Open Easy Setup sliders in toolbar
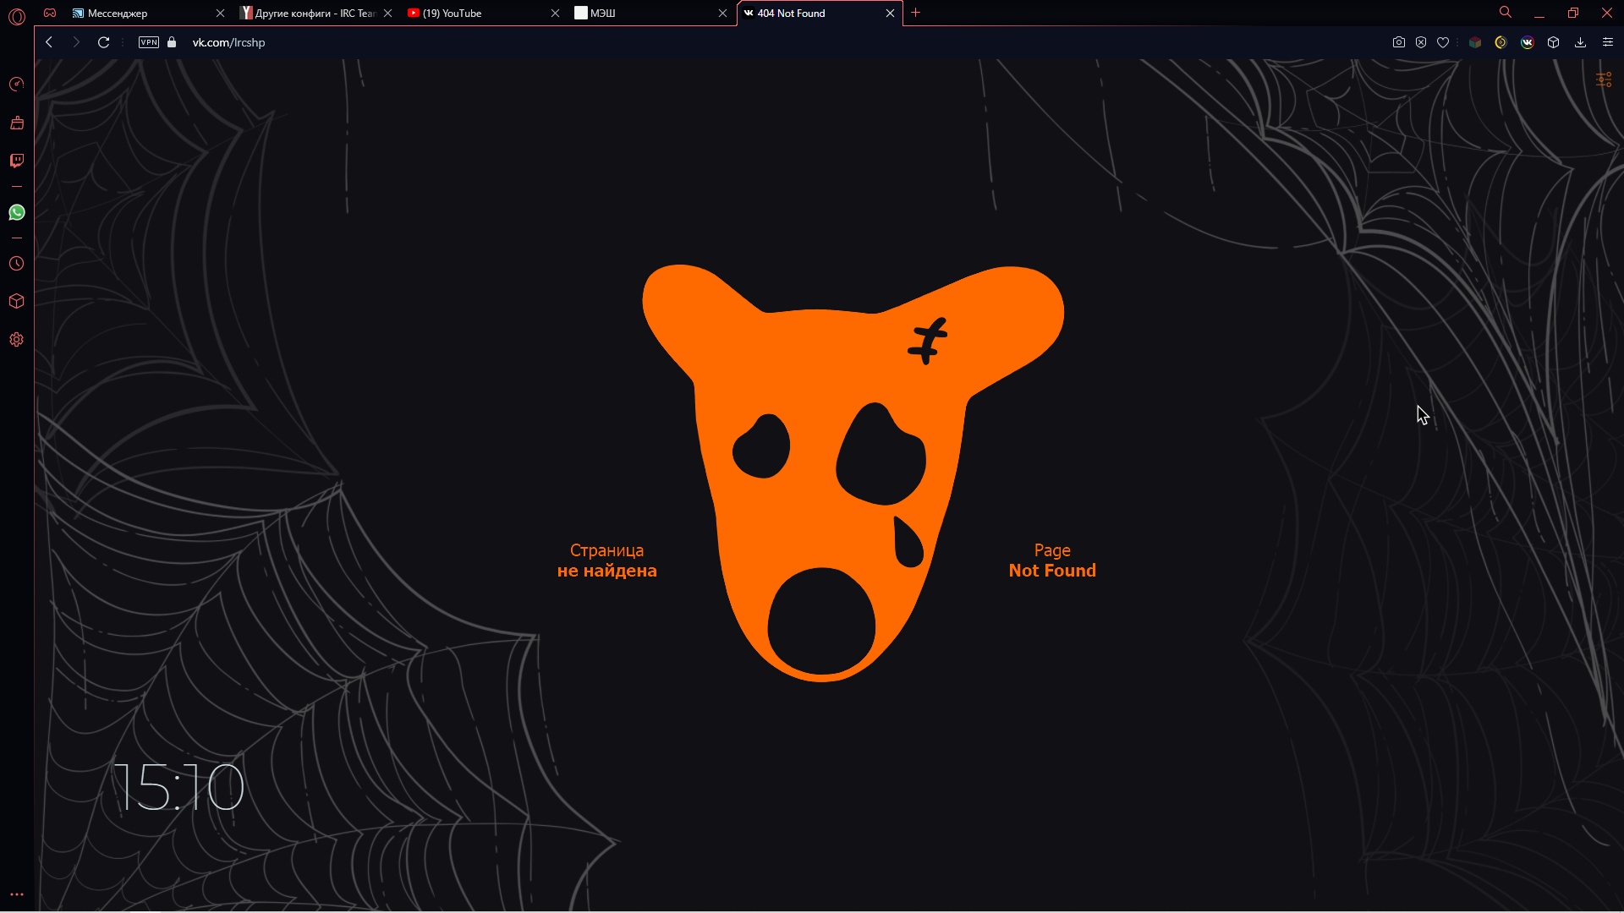The width and height of the screenshot is (1624, 913). pyautogui.click(x=1608, y=42)
